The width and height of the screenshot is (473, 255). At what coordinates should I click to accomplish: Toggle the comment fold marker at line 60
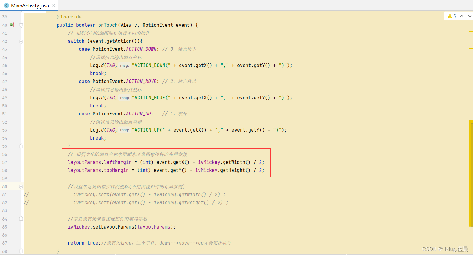pyautogui.click(x=21, y=187)
